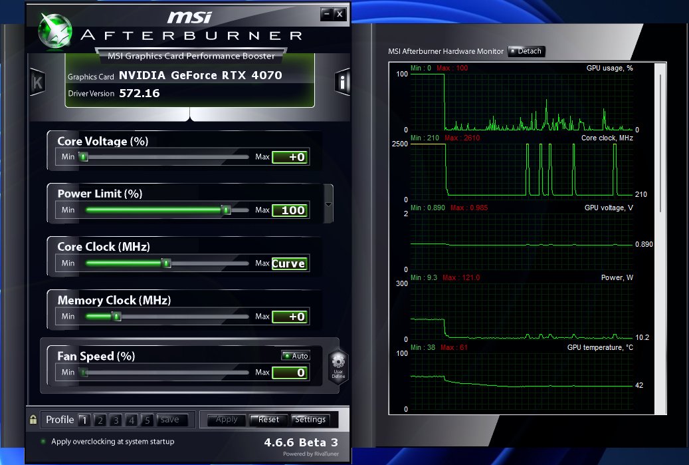The height and width of the screenshot is (465, 689).
Task: Detach the hardware monitor
Action: pos(526,51)
